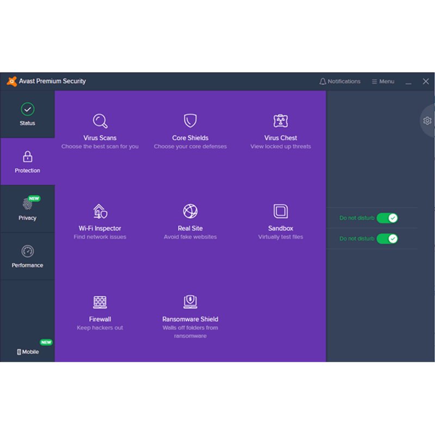435x435 pixels.
Task: Switch to the Status tab
Action: pos(27,114)
